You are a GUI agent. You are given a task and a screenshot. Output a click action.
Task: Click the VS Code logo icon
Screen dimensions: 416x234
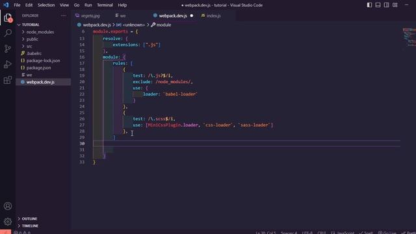point(6,5)
